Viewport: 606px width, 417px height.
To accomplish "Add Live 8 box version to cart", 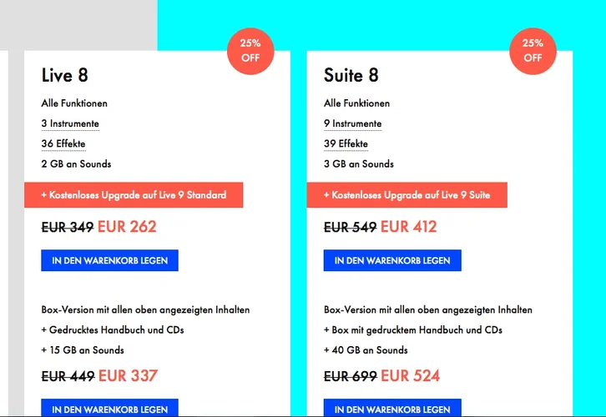I will [109, 409].
